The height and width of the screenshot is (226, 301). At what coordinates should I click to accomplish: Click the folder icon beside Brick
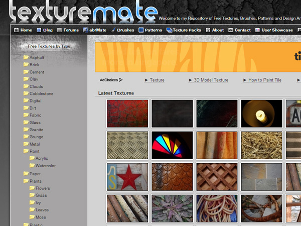tap(26, 64)
